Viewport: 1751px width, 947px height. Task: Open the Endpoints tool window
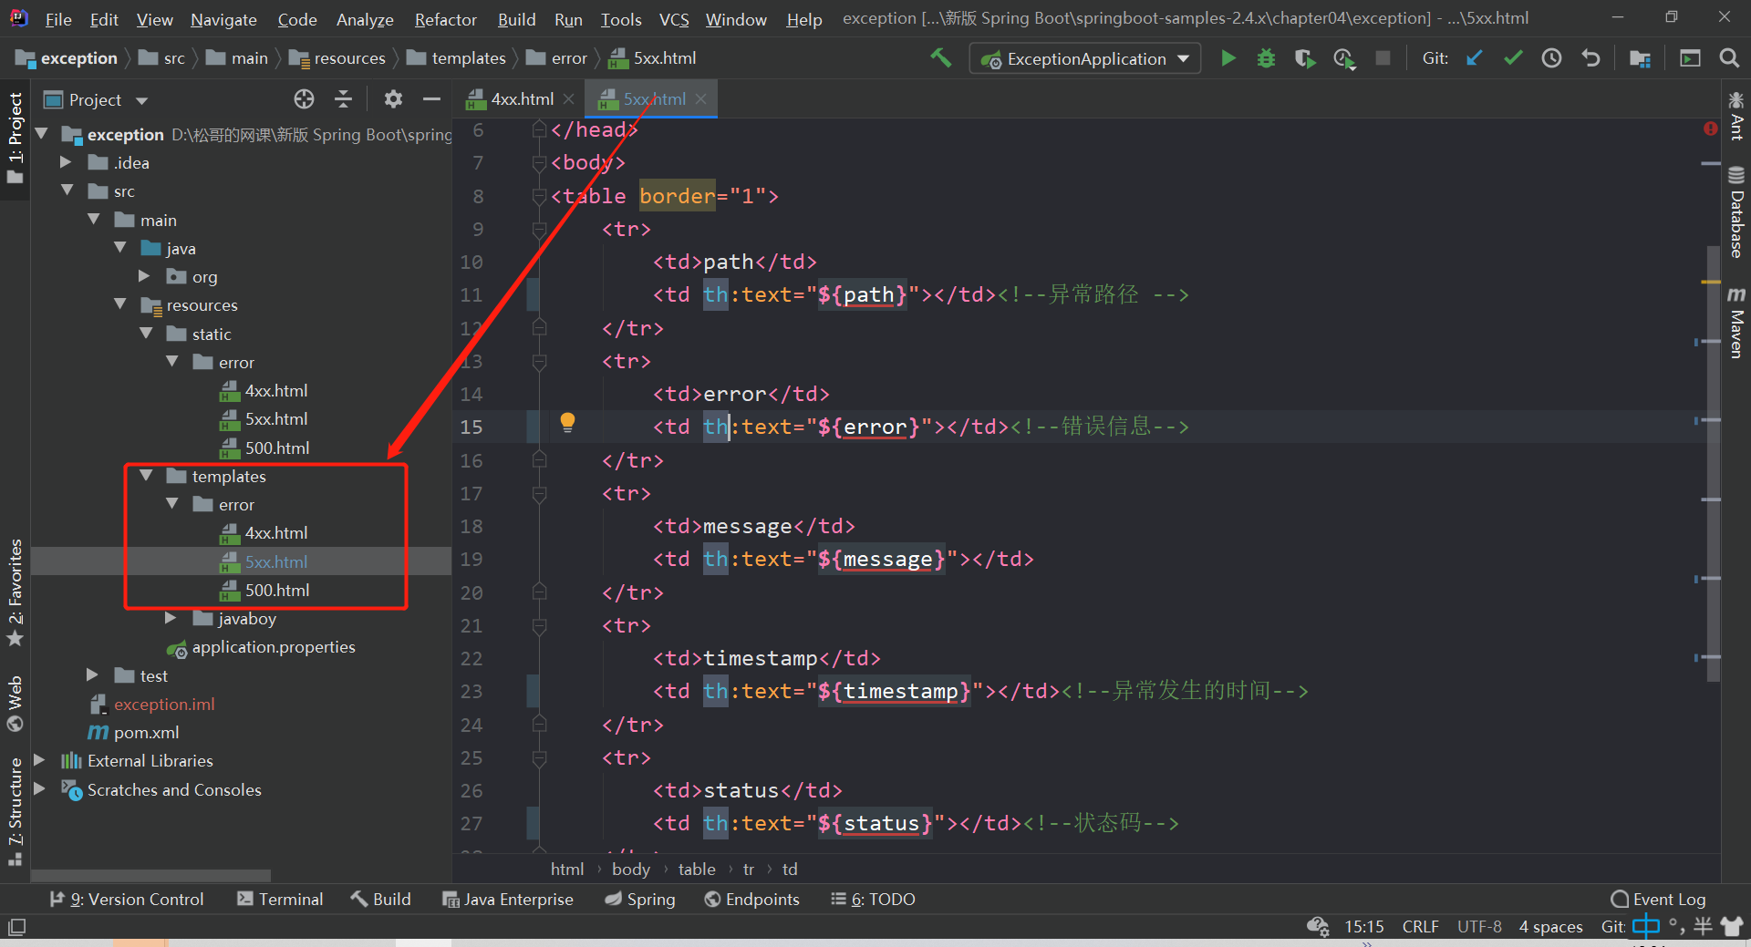click(751, 900)
